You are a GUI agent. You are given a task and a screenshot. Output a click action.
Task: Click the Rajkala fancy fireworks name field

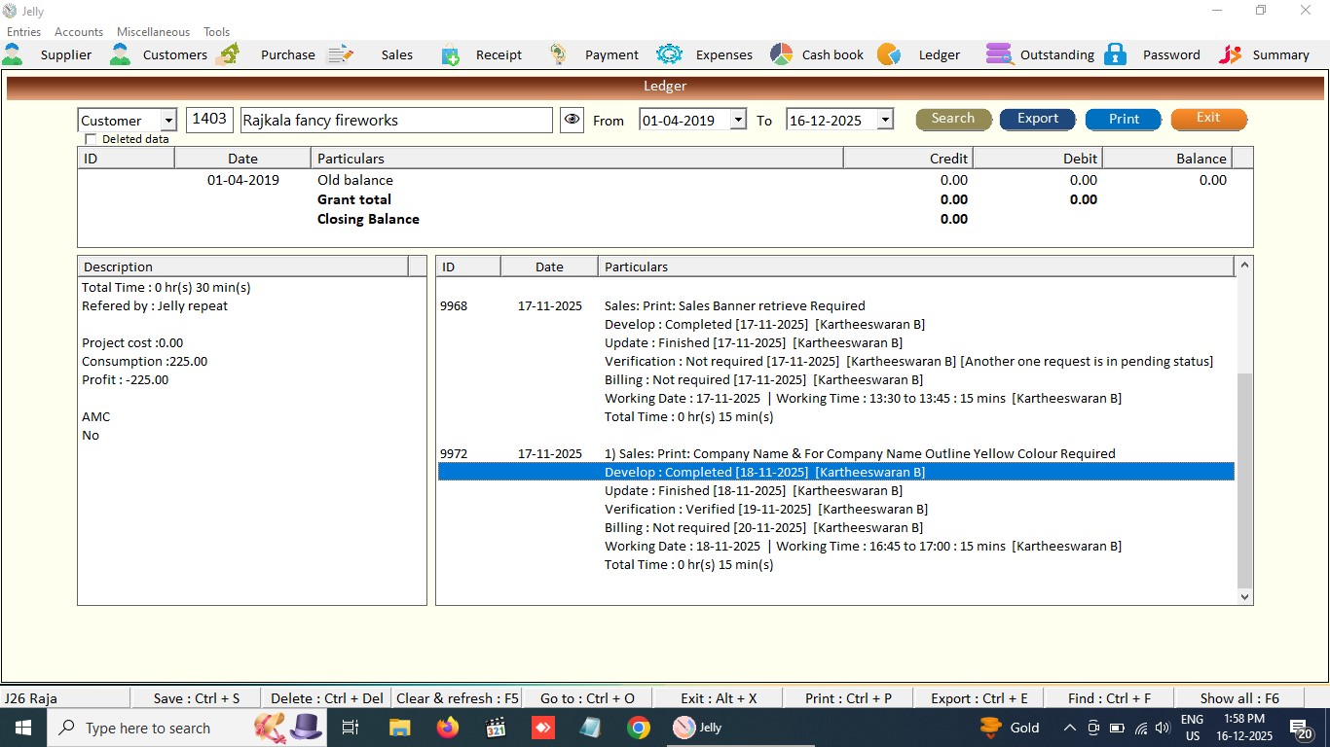click(x=396, y=120)
